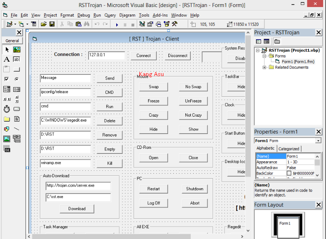The width and height of the screenshot is (326, 239).
Task: Select the Timer control tool
Action: 7,109
